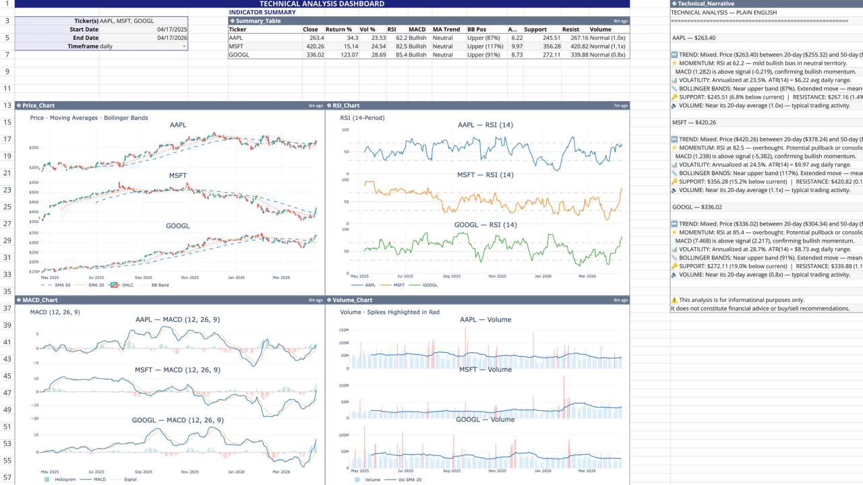Select the GOOGL ticker cell in summary table
The image size is (863, 485).
coord(265,55)
